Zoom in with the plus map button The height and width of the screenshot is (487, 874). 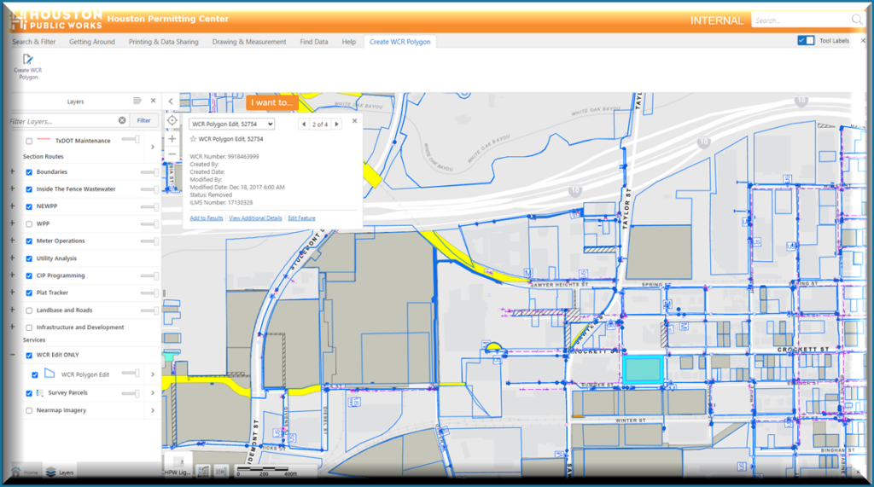pos(172,139)
